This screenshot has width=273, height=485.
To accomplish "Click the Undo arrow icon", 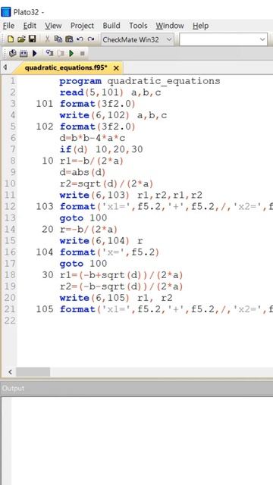I will pos(80,39).
